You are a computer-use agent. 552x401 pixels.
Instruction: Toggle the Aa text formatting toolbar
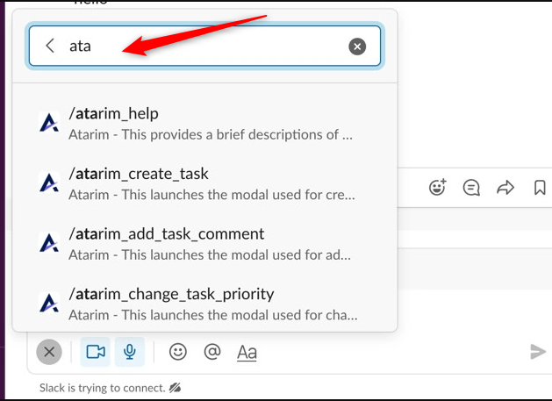[x=247, y=353]
